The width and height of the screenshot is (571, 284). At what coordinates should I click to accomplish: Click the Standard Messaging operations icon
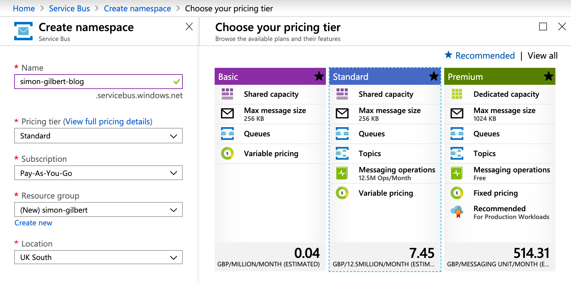342,173
